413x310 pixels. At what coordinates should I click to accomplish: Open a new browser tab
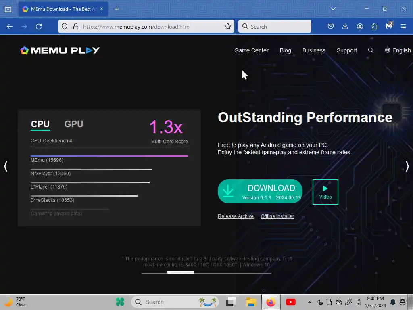117,9
